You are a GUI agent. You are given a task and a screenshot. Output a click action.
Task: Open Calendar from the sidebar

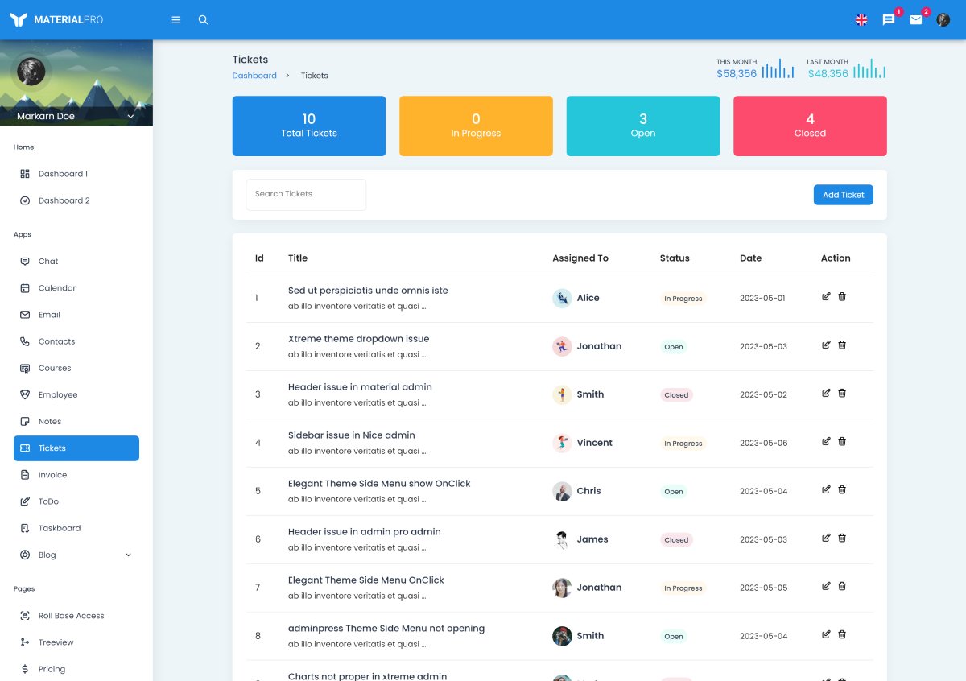(57, 288)
